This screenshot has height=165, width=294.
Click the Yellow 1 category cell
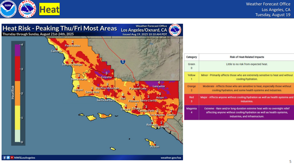[x=191, y=77]
